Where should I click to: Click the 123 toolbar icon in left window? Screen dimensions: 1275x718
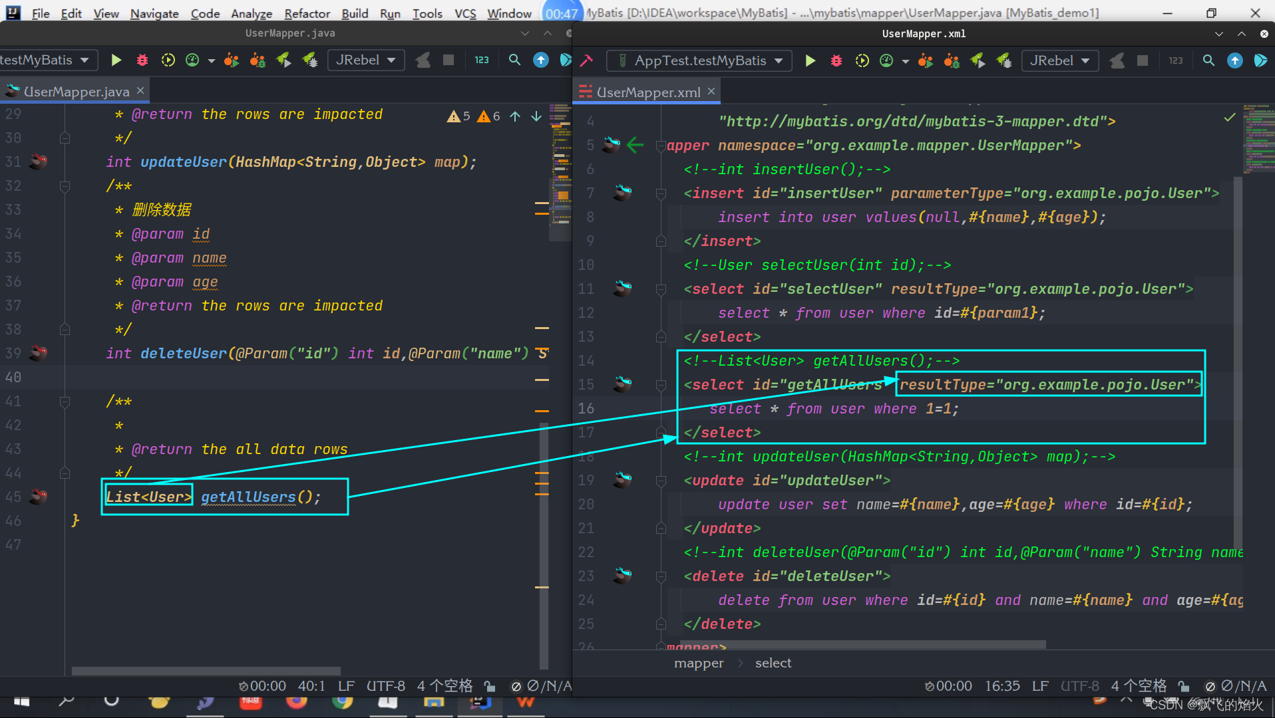(x=482, y=60)
